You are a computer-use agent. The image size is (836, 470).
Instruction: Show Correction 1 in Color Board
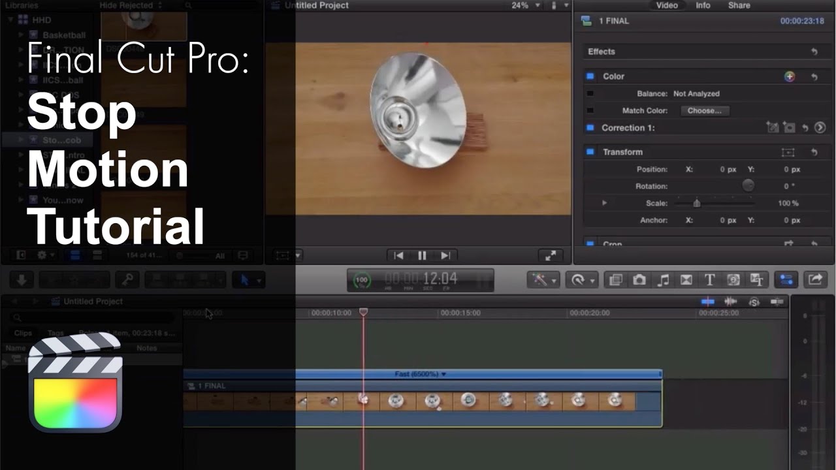[x=820, y=128]
